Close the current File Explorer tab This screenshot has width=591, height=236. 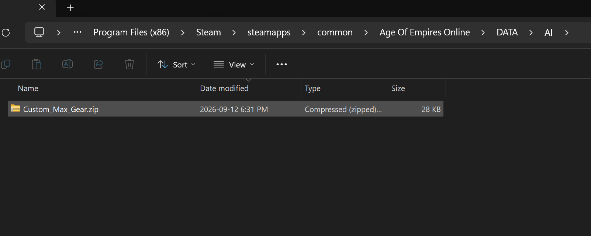coord(42,7)
